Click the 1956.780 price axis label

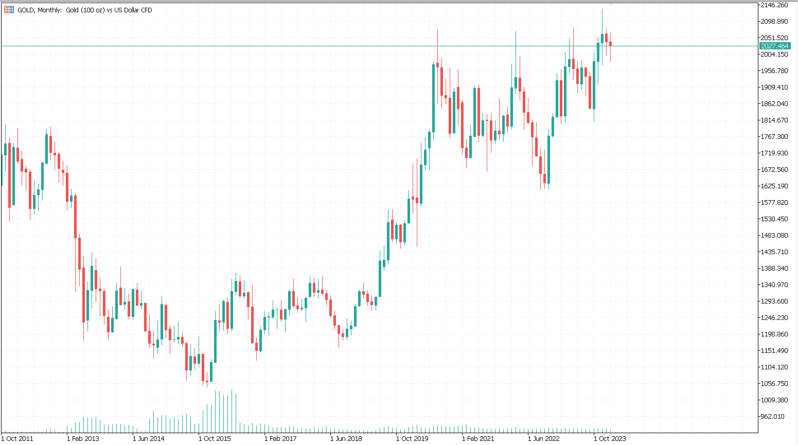[774, 71]
